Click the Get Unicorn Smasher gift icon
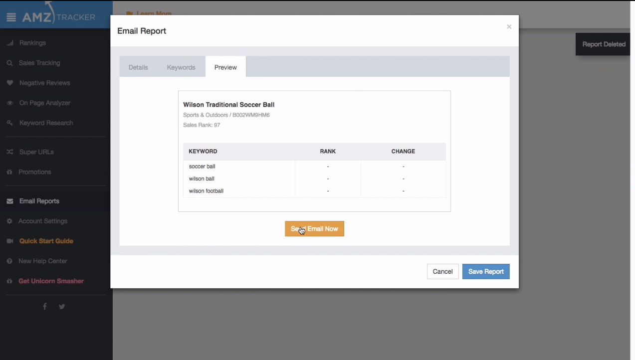Image resolution: width=635 pixels, height=360 pixels. tap(9, 281)
